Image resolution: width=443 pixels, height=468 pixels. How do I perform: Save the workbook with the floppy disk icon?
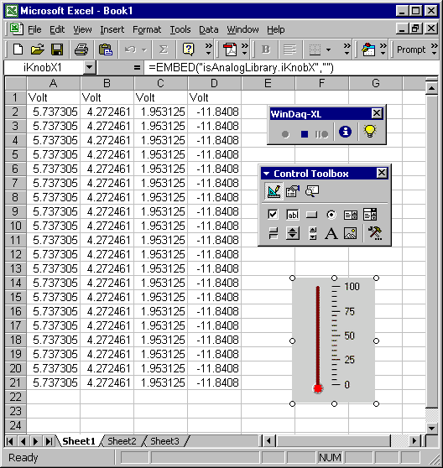pos(57,49)
